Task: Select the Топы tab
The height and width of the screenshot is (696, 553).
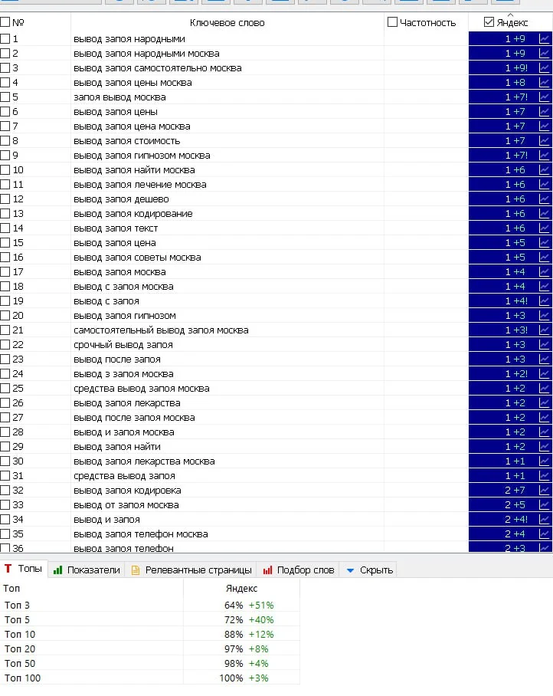Action: 23,569
